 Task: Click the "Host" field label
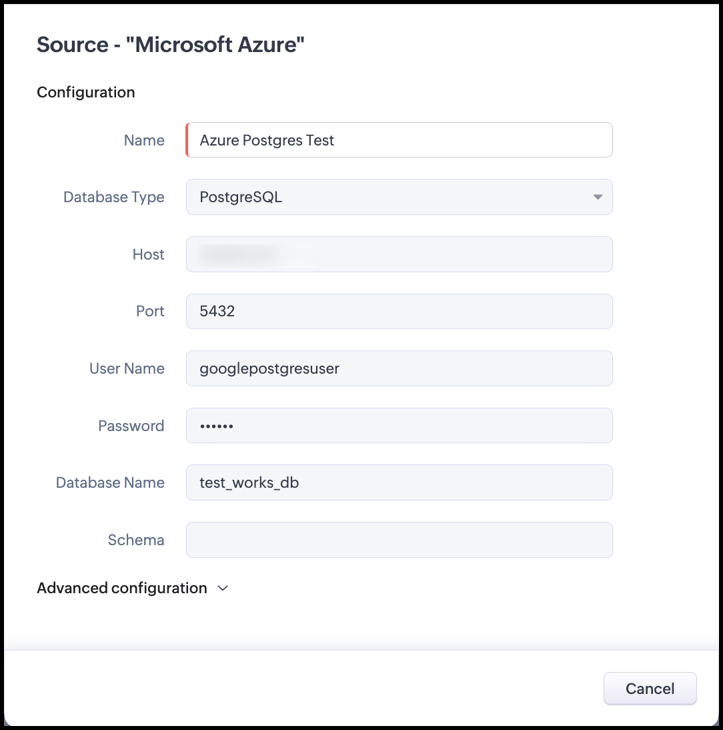[x=148, y=254]
